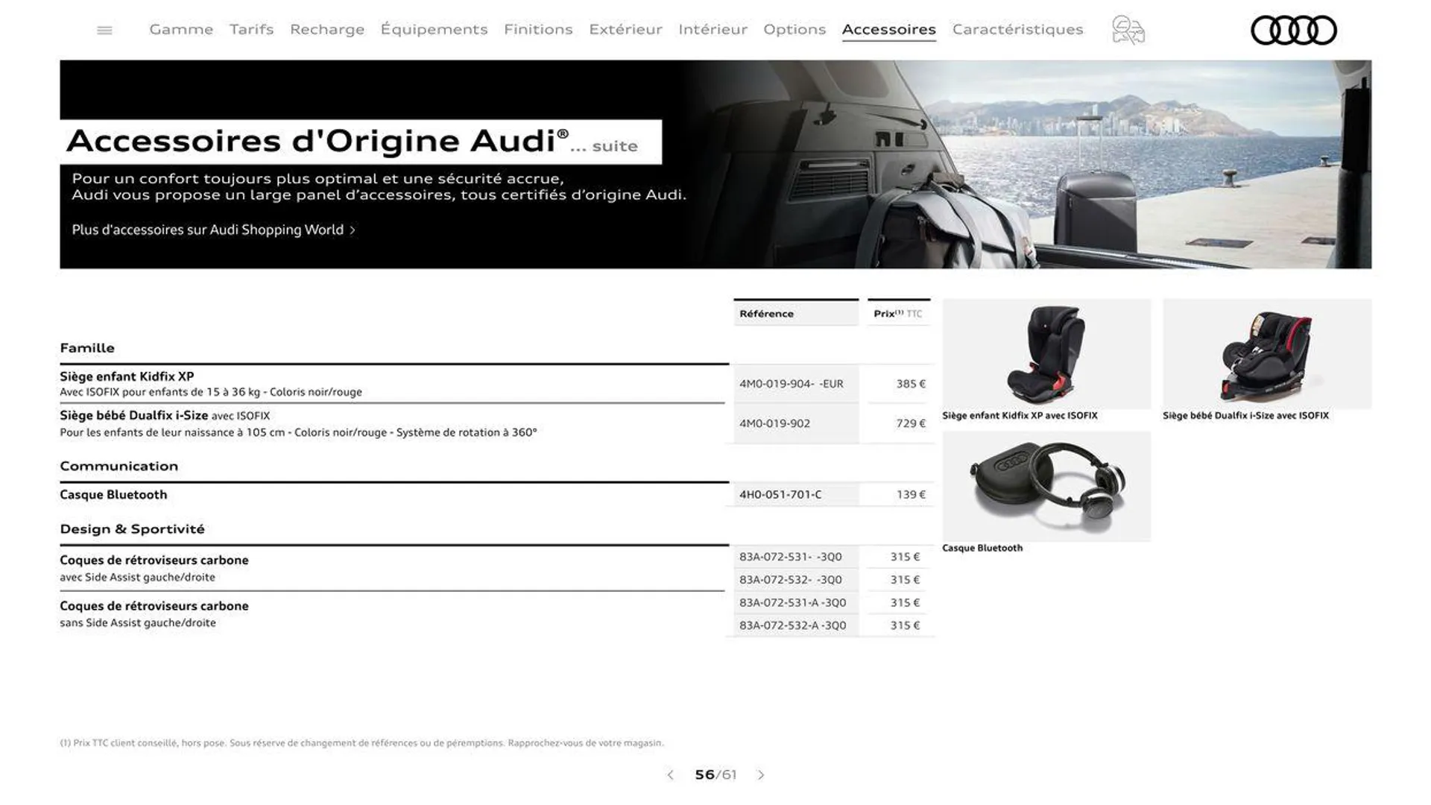Open the Caractéristiques tab
This screenshot has width=1431, height=805.
pos(1017,30)
